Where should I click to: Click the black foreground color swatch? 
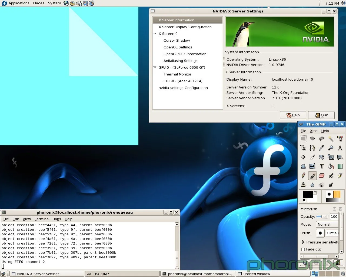307,194
